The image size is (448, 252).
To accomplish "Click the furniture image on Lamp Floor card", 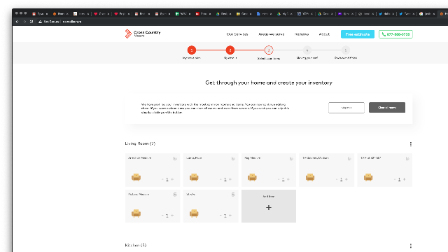I will tap(194, 177).
